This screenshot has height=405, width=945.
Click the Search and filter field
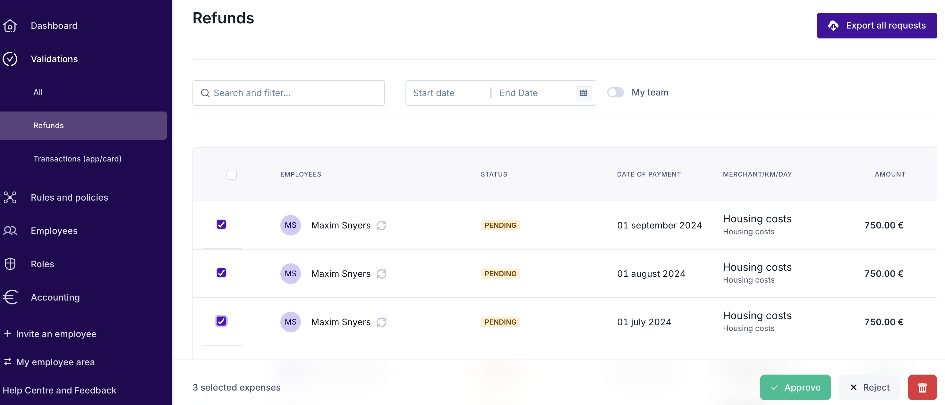click(x=288, y=93)
